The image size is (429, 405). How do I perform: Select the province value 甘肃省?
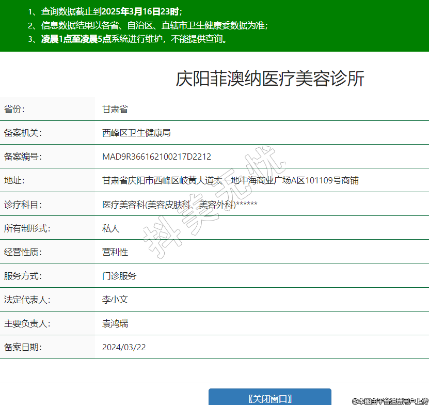[x=115, y=109]
